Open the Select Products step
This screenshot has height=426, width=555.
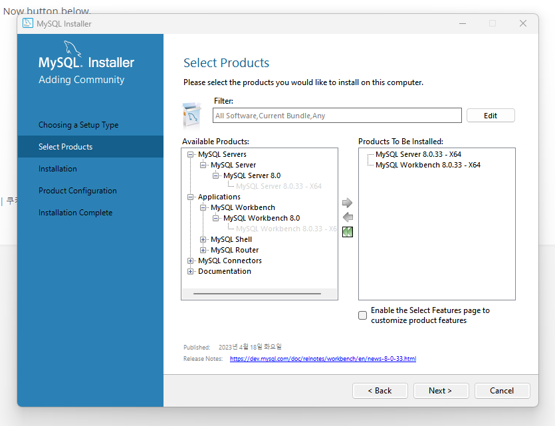(x=90, y=146)
